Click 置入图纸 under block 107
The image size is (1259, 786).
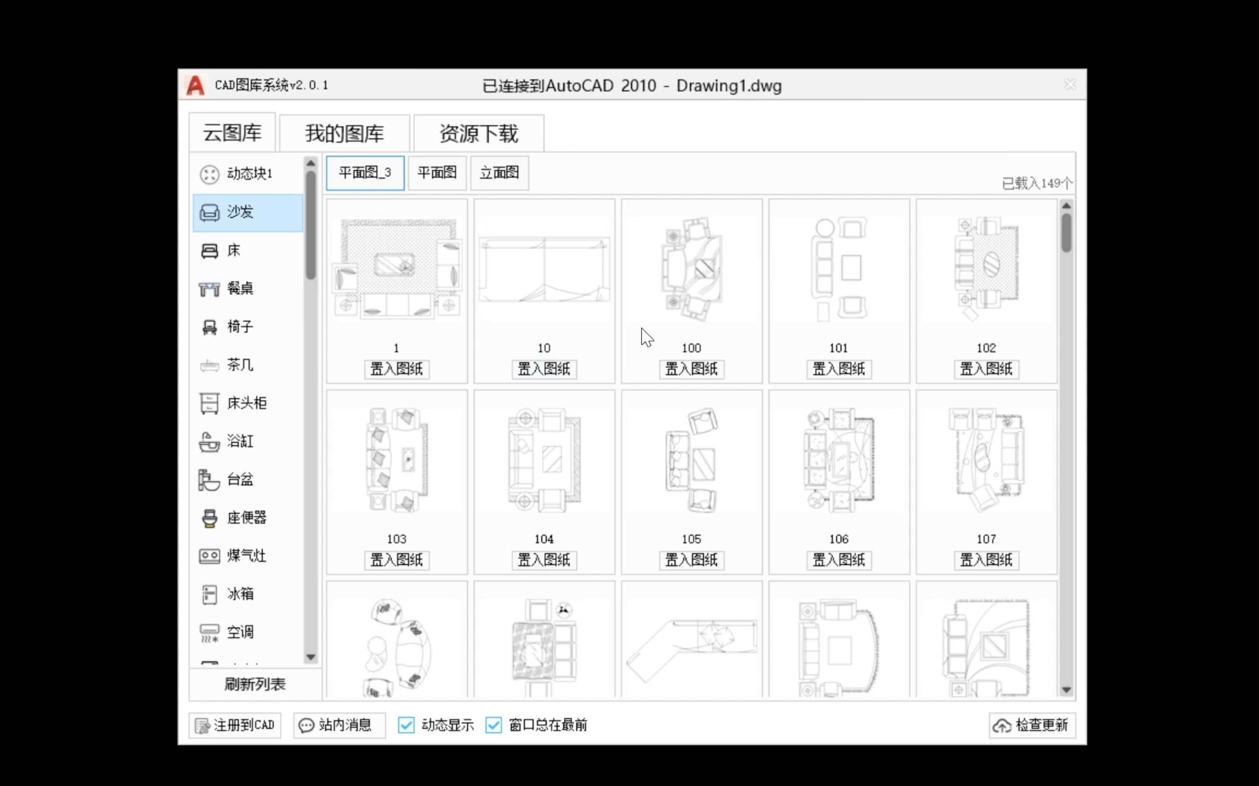coord(986,560)
